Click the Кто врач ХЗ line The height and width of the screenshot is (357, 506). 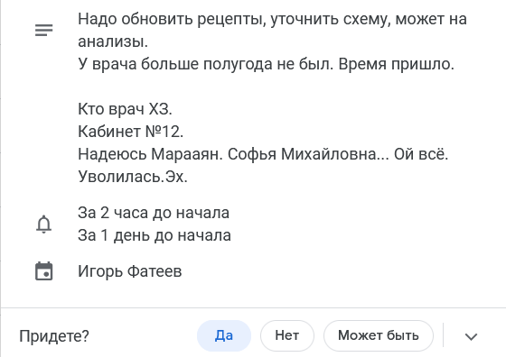[x=125, y=109]
